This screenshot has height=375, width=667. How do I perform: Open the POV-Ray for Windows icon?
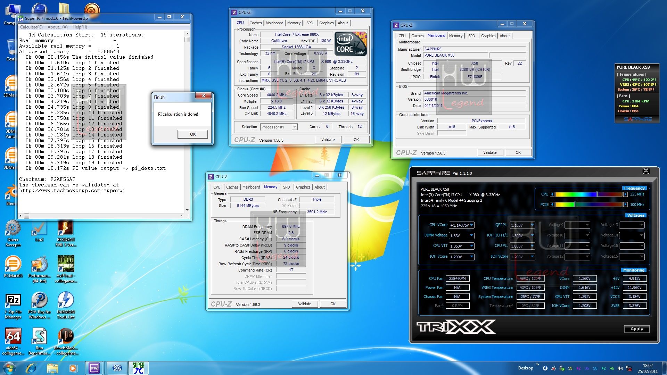pos(39,306)
